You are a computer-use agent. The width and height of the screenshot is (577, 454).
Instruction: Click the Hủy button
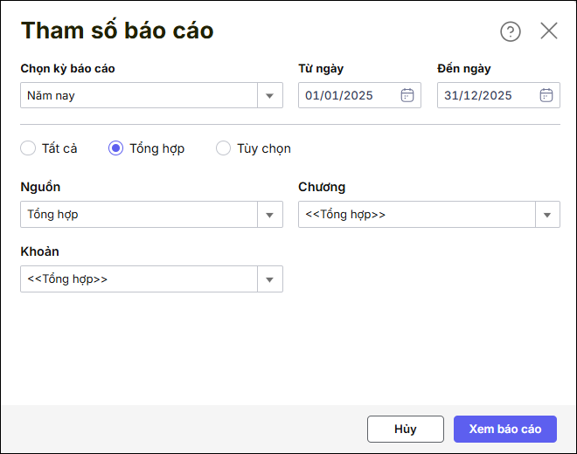tap(406, 429)
